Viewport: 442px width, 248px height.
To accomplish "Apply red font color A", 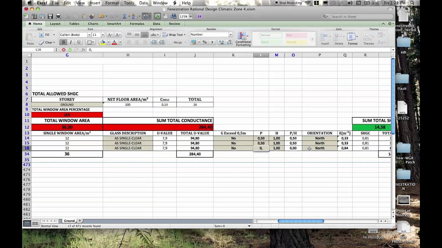I will click(x=114, y=42).
